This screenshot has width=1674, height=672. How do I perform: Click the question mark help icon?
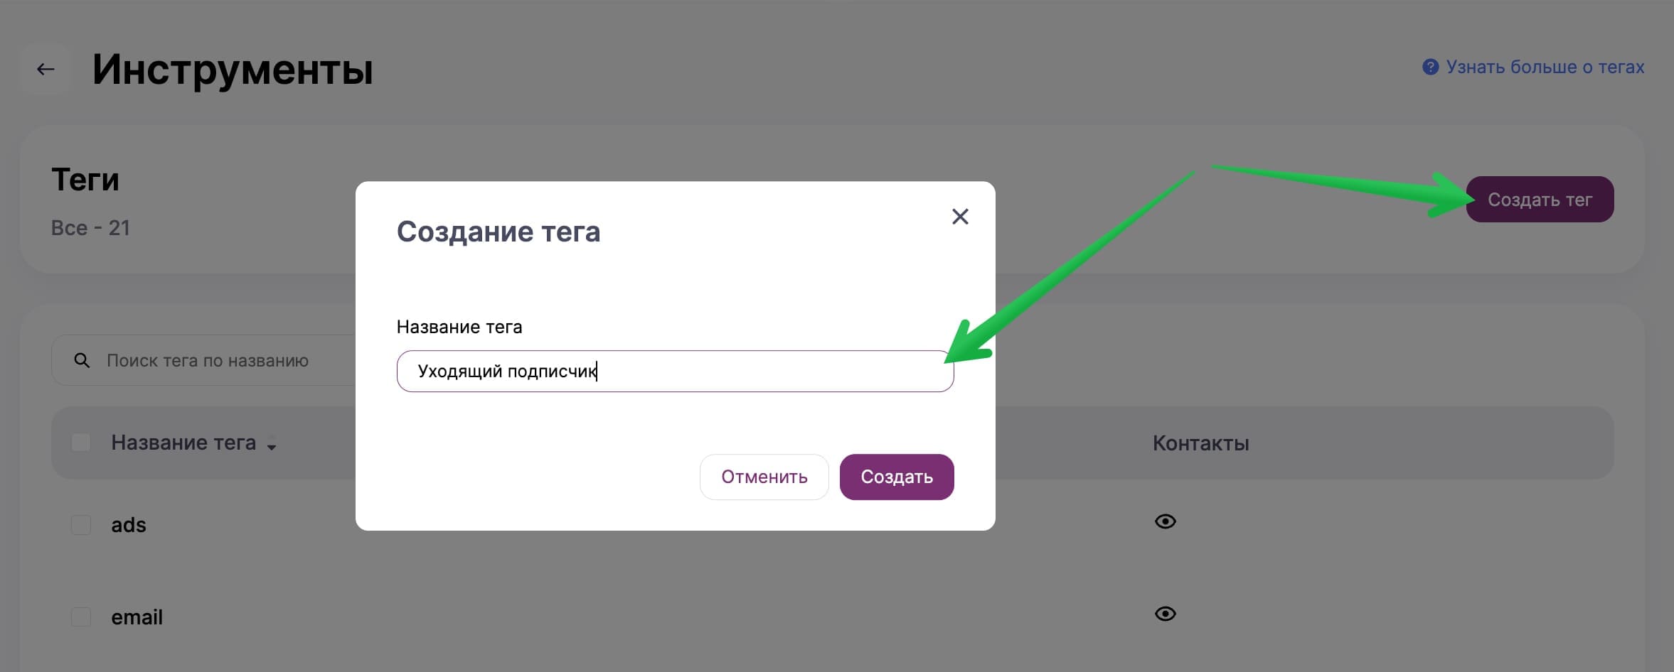pyautogui.click(x=1430, y=67)
